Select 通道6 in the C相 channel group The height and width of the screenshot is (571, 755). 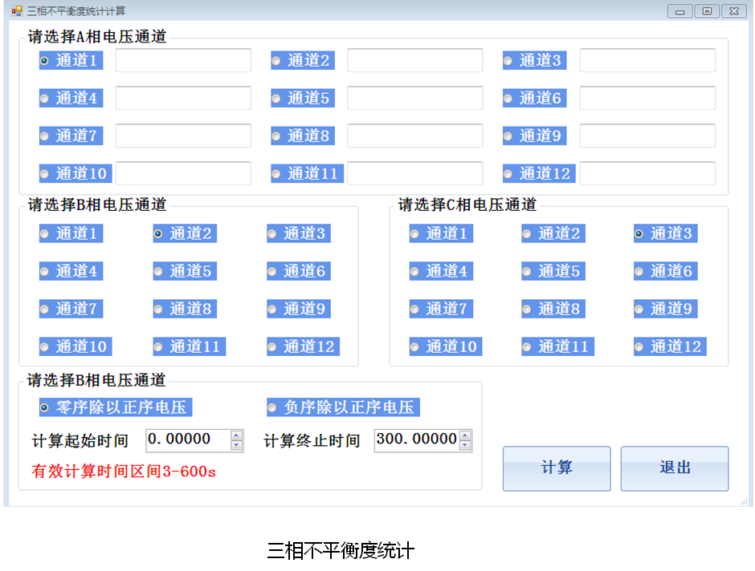tap(639, 272)
